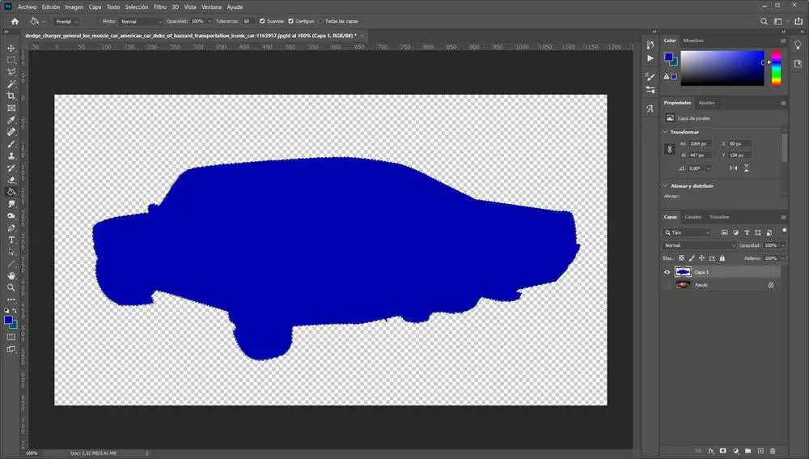Open the Frontal fill source dropdown
Viewport: 809px width, 459px height.
tap(66, 21)
